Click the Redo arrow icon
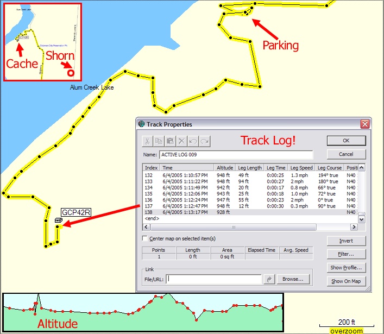 [205, 141]
